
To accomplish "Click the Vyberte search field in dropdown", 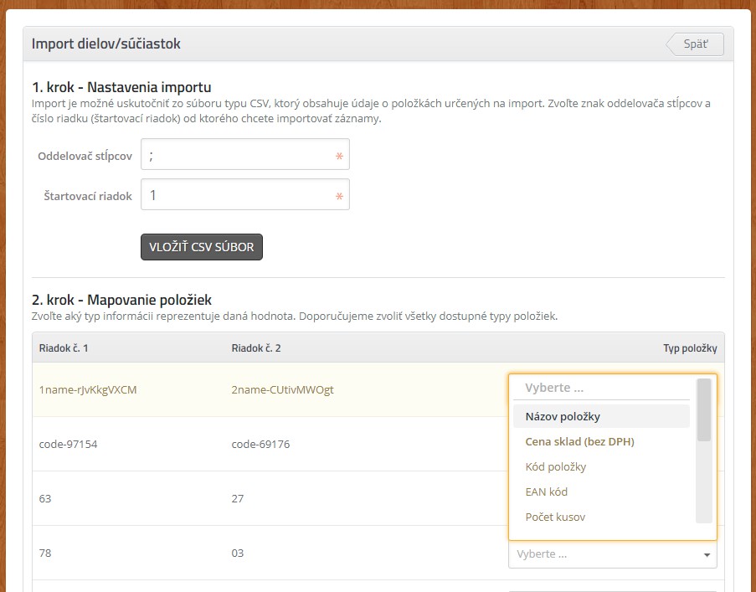I will (601, 388).
